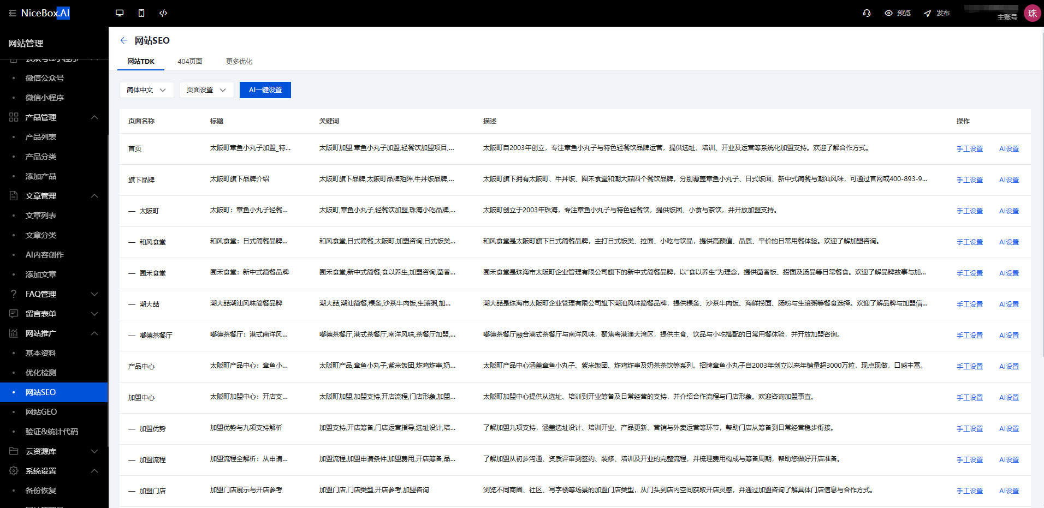
Task: Click the 潮大喆 page name cell
Action: coord(149,304)
